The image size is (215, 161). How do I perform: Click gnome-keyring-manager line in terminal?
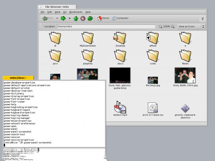[x=17, y=118]
